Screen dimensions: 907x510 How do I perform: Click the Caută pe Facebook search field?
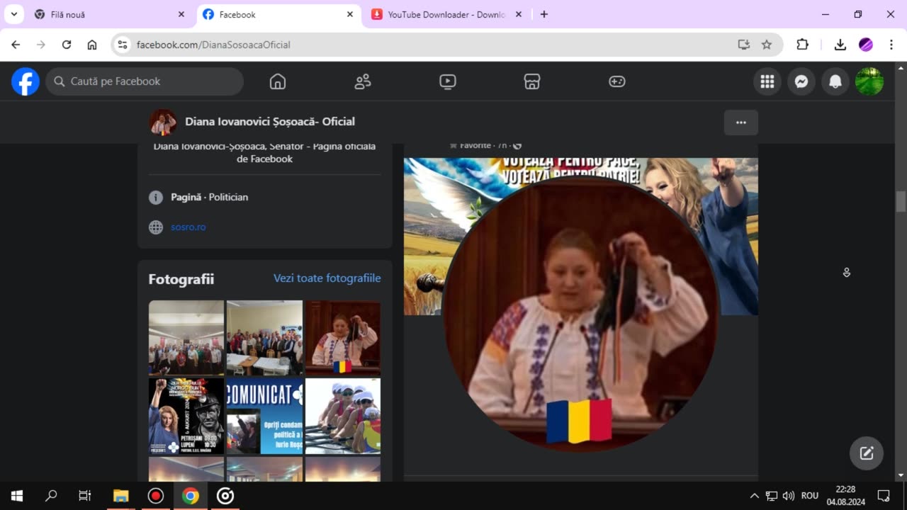point(145,81)
